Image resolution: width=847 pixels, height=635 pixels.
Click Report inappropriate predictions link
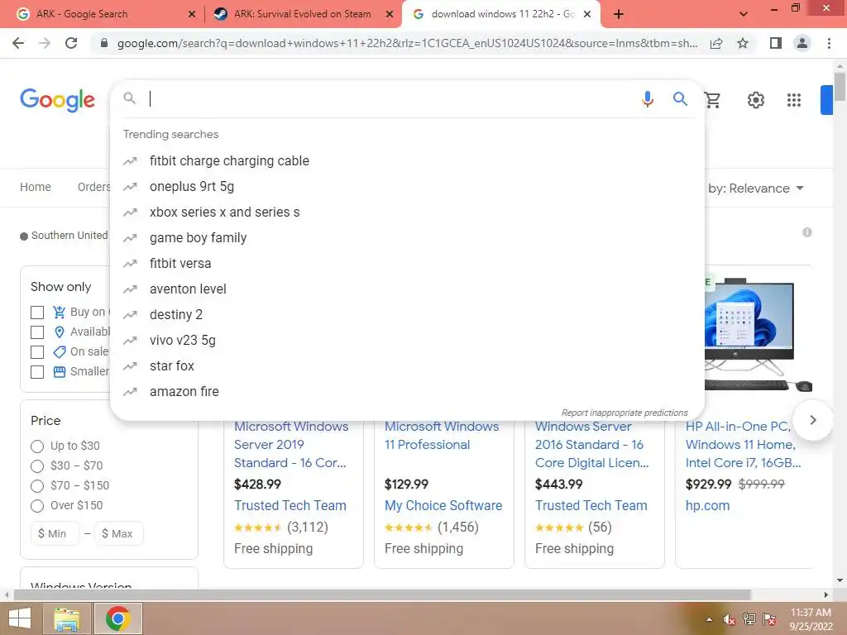point(624,413)
